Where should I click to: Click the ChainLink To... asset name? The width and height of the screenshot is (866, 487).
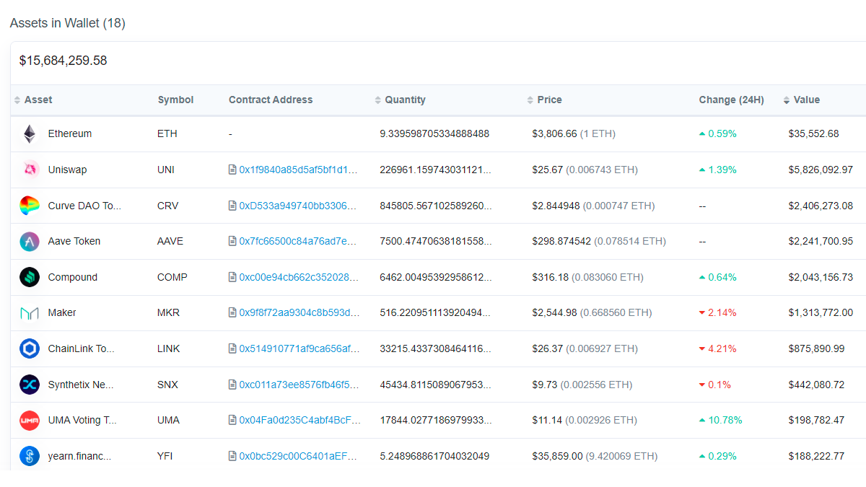[x=81, y=348]
